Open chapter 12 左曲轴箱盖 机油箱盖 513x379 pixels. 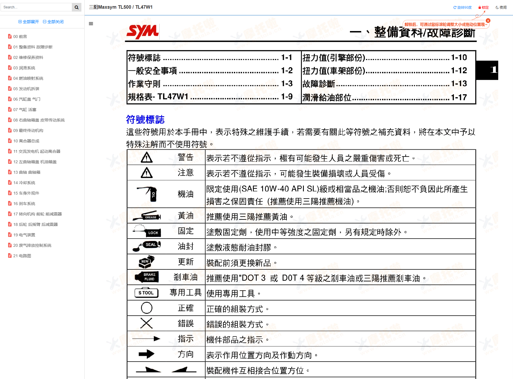coord(35,162)
